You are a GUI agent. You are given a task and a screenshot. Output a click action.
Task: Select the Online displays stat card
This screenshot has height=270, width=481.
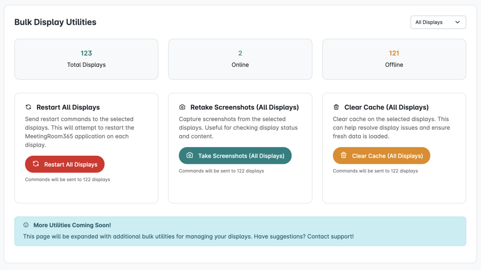coord(240,59)
